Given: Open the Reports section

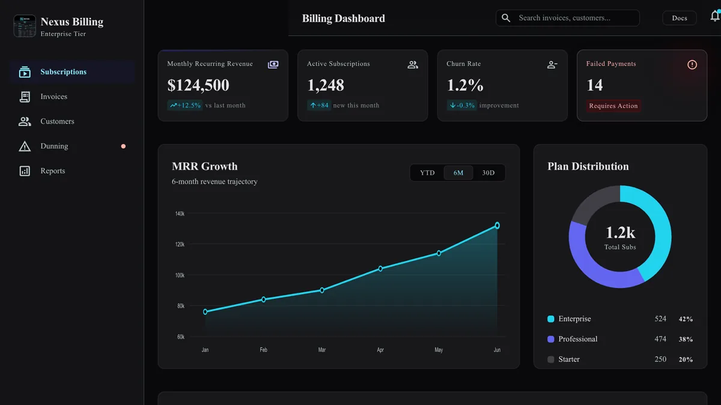Looking at the screenshot, I should point(72,171).
